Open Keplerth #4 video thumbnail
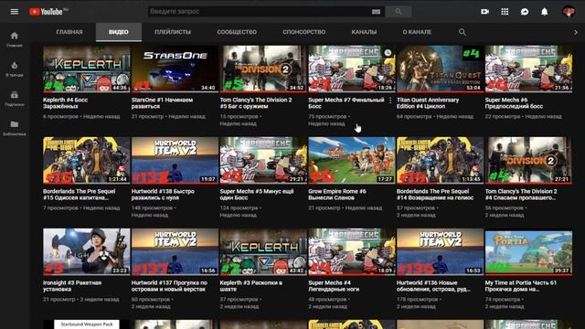 click(x=87, y=69)
